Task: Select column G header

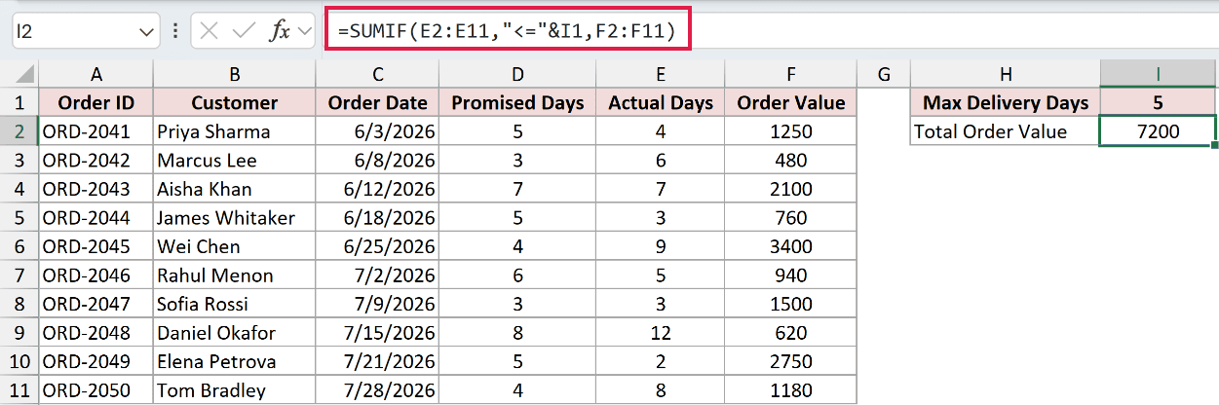Action: tap(883, 73)
